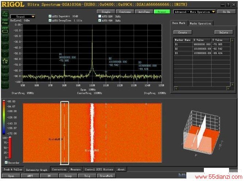
Task: Click the Y Value column header
Action: 221,40
